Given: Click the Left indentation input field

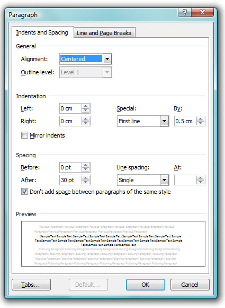Looking at the screenshot, I should pyautogui.click(x=71, y=108).
